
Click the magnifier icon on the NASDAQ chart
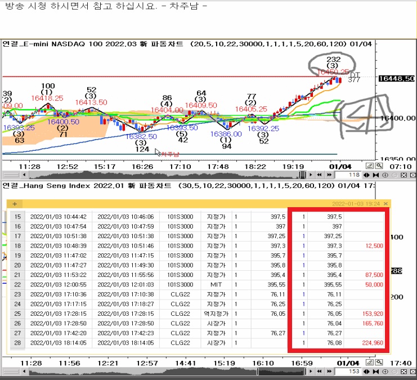[379, 166]
